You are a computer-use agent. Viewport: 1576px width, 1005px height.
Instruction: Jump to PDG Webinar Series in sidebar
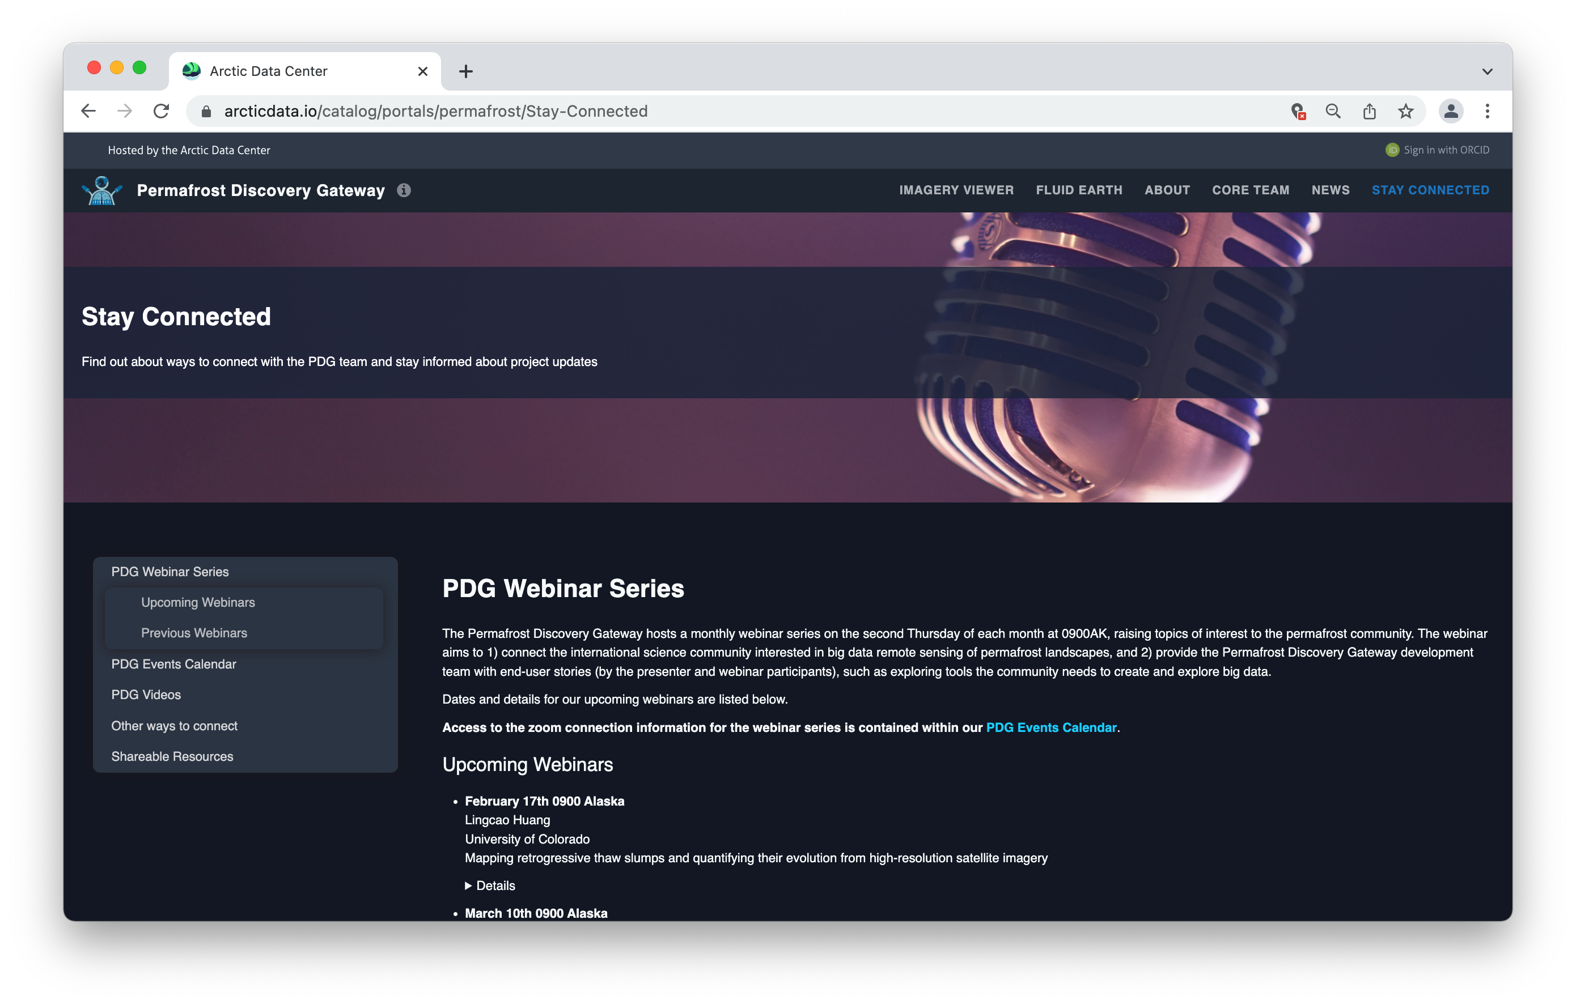tap(170, 572)
